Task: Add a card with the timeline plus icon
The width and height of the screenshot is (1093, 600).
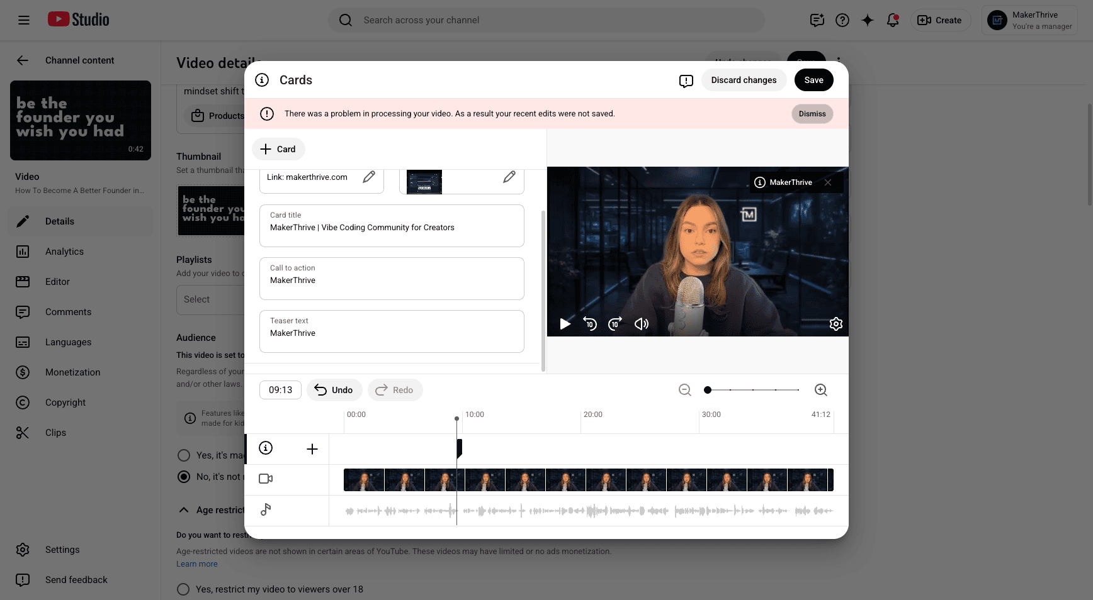Action: [x=312, y=448]
